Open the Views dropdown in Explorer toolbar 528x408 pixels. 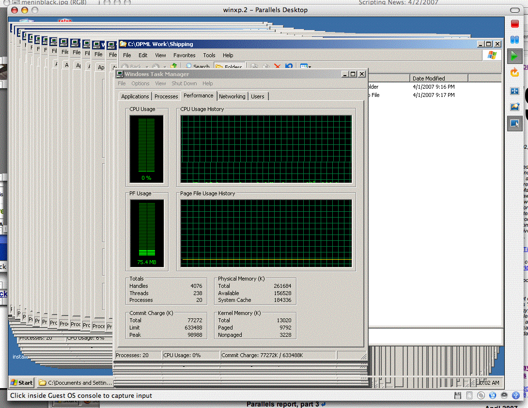coord(305,67)
